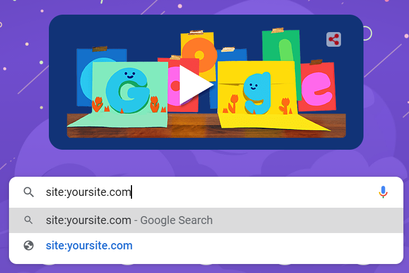Viewport: 409px width, 273px height.
Task: Click the tulip right of lowercase g
Action: 285,106
